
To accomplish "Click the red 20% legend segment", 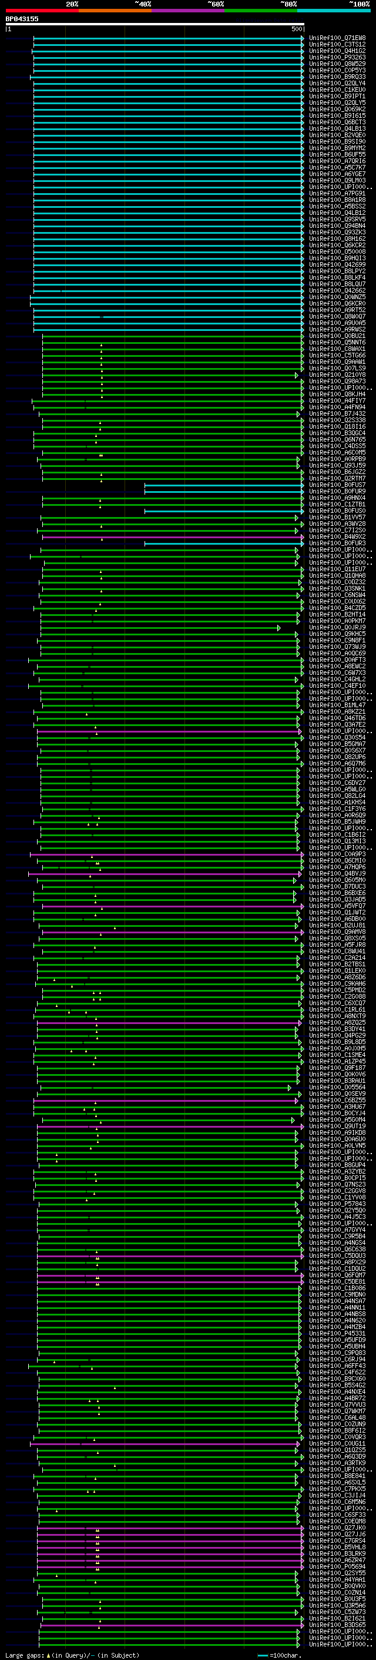I will [x=42, y=11].
